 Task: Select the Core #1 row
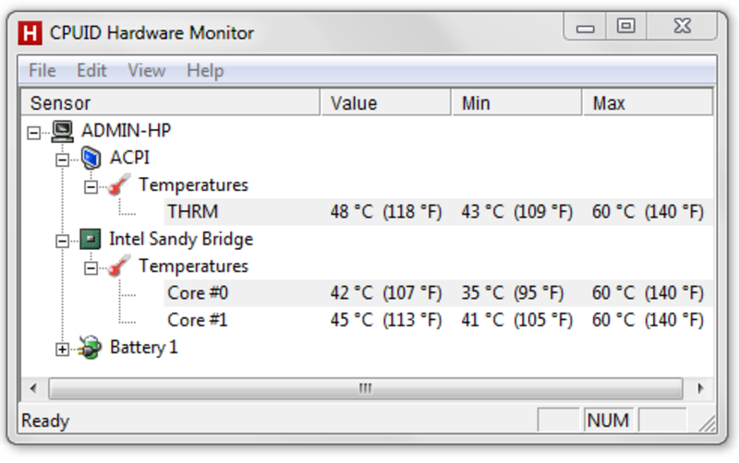point(438,320)
